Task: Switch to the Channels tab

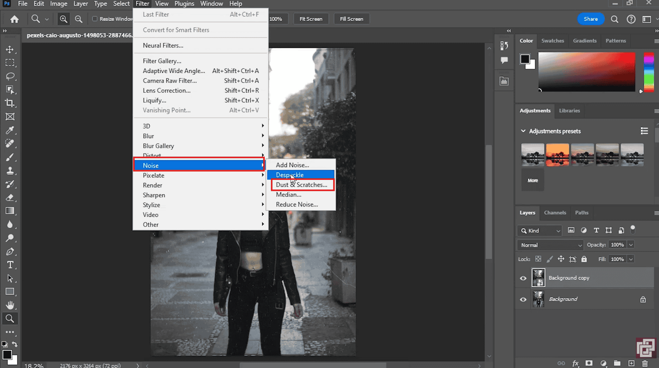Action: [x=555, y=213]
